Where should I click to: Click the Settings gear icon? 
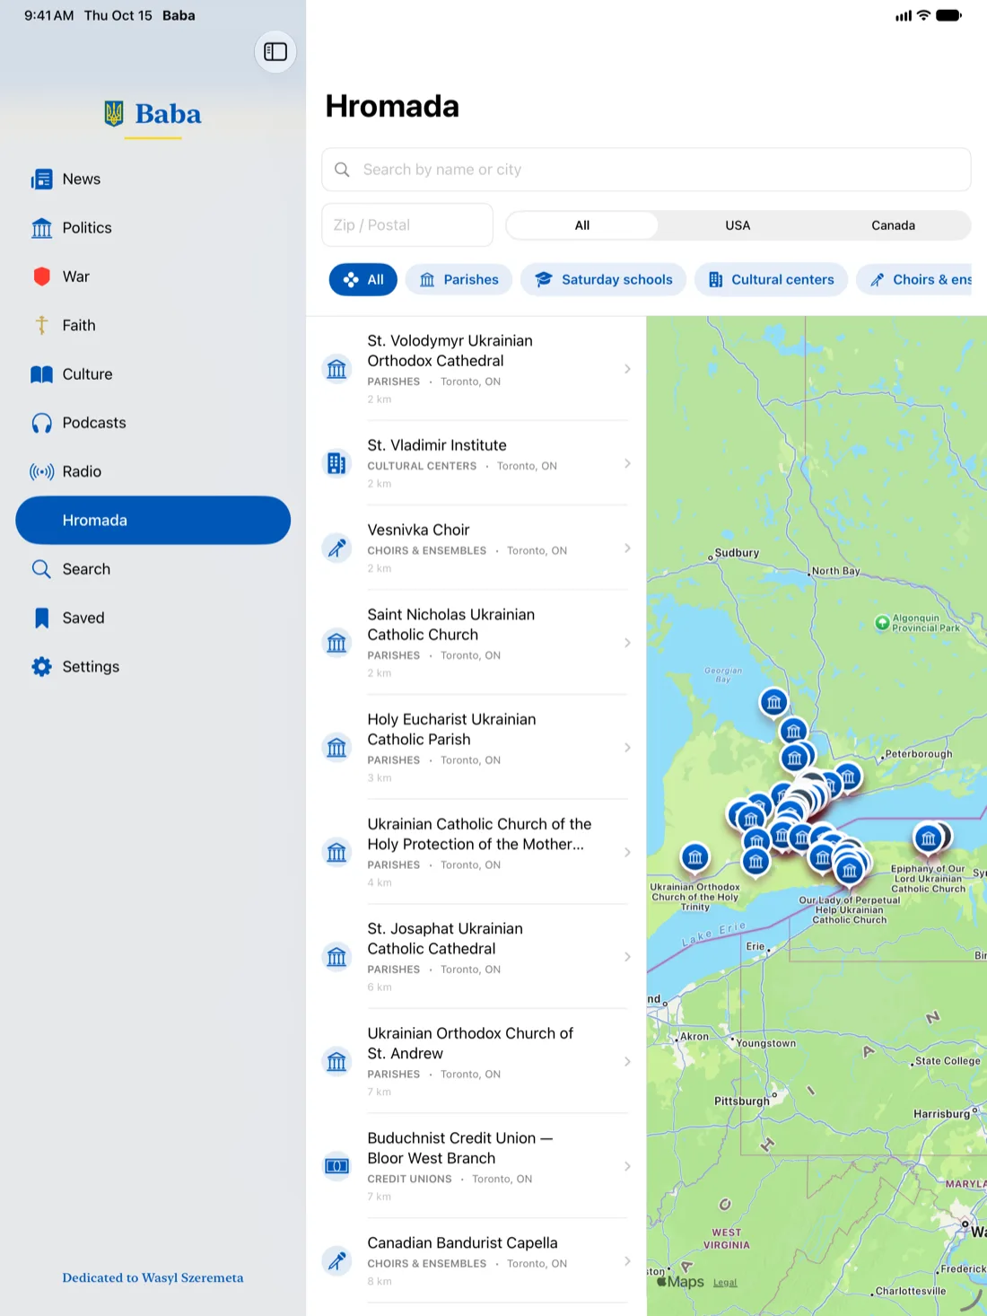pos(41,666)
